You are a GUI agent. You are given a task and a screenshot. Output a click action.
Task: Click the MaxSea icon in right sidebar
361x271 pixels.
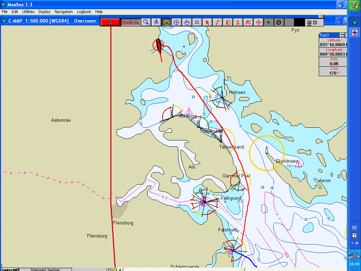click(x=355, y=22)
